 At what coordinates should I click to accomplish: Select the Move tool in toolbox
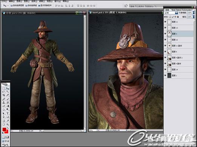8,88
